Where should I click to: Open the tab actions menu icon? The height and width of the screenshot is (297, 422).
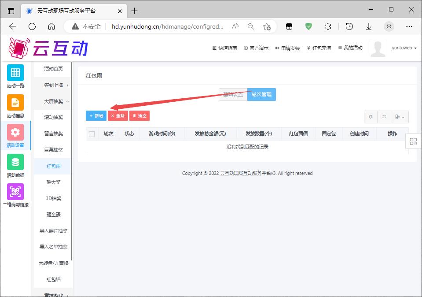[11, 11]
